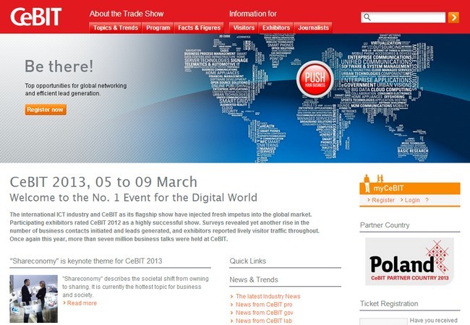Viewport: 470px width, 325px height.
Task: Click the myCeBIT Register link
Action: [383, 200]
